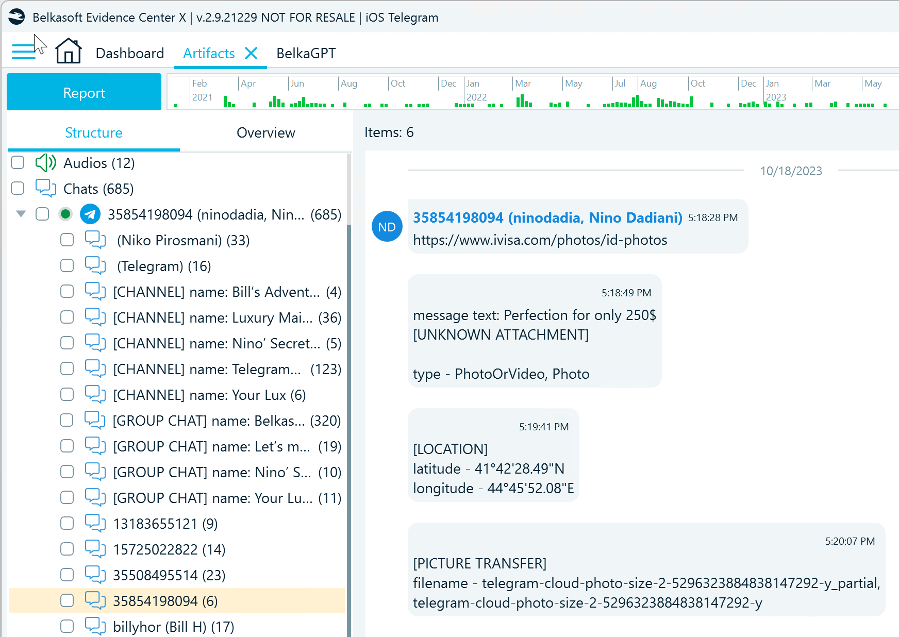The image size is (899, 637).
Task: Switch to the Overview tab
Action: pyautogui.click(x=265, y=133)
